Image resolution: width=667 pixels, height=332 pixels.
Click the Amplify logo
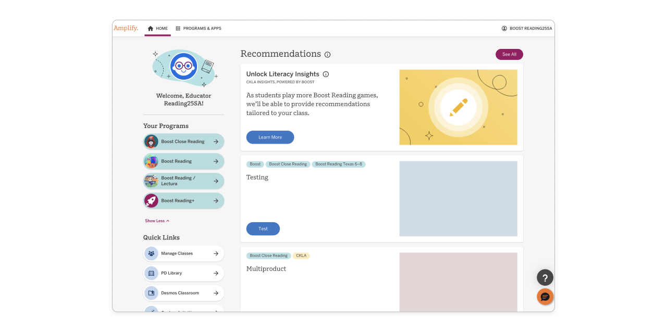[126, 28]
